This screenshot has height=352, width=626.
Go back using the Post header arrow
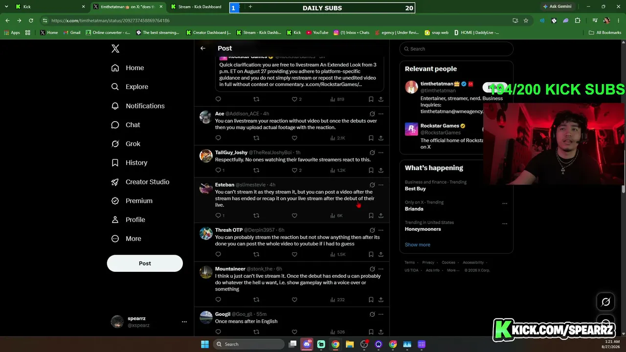(203, 48)
